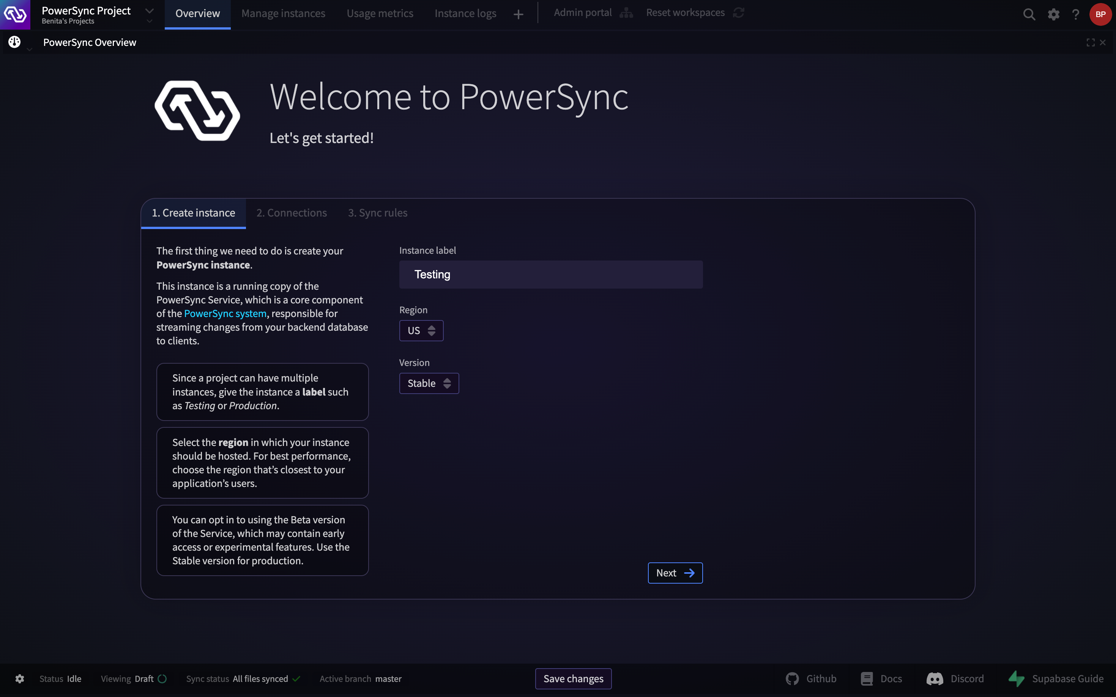Toggle fullscreen for the Overview panel
Screen dimensions: 1116x697
[x=1090, y=42]
